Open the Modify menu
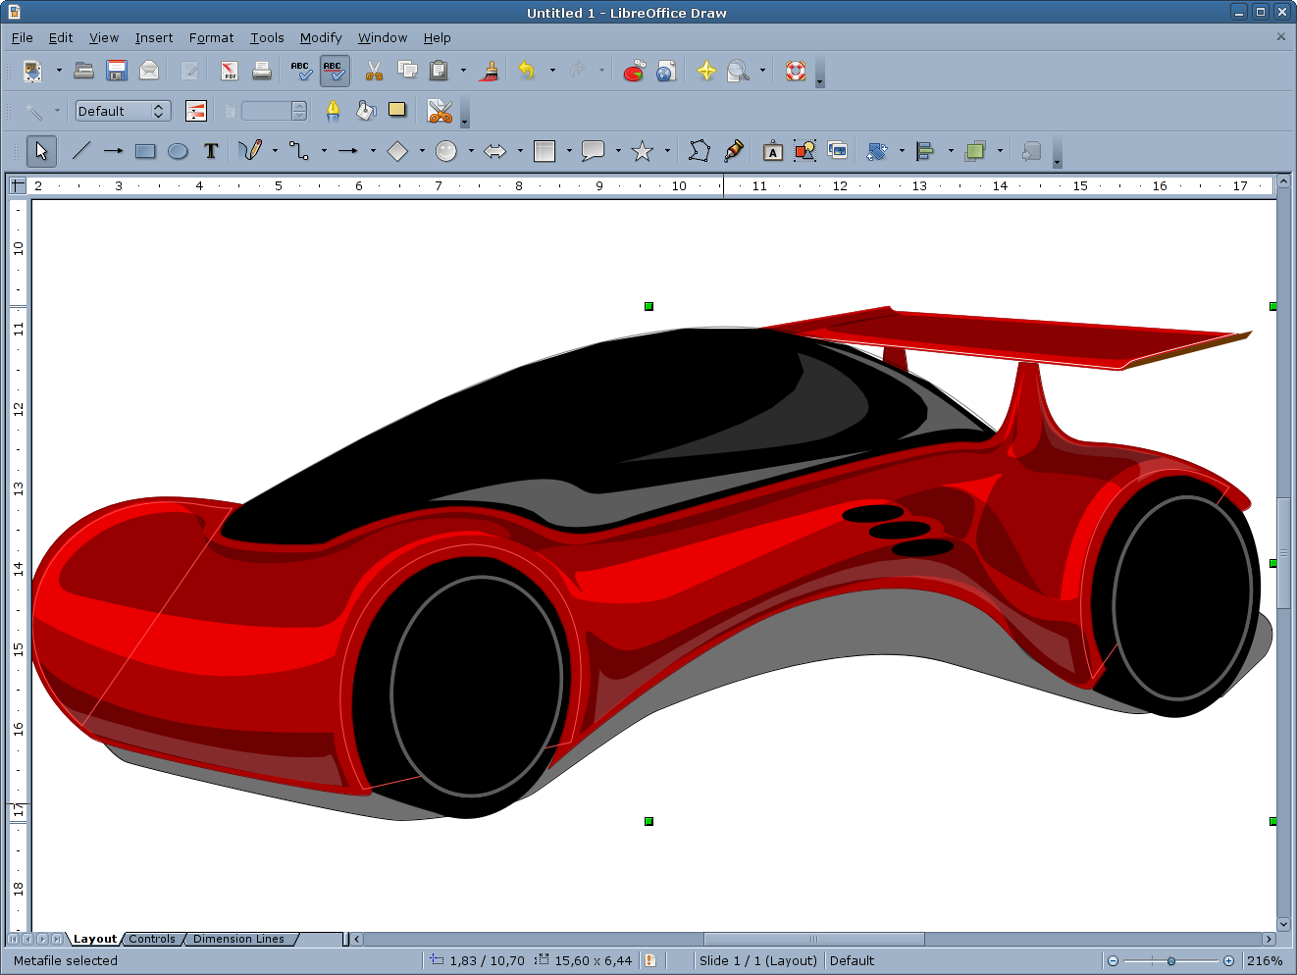Screen dimensions: 1297x975 click(x=320, y=38)
